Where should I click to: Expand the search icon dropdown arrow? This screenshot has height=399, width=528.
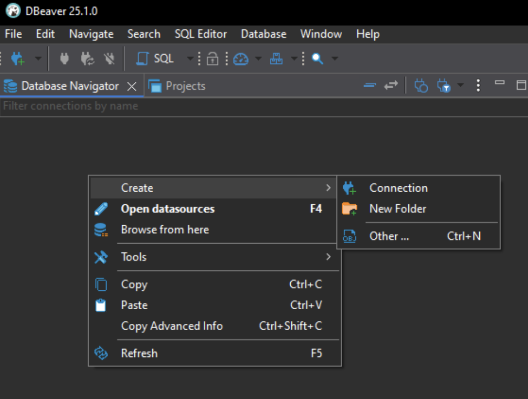pyautogui.click(x=334, y=59)
